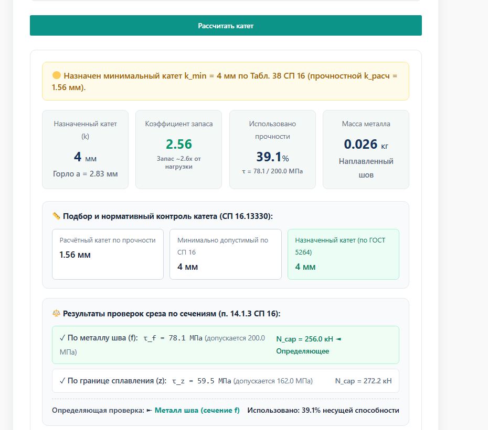Viewport: 488px width, 430px height.
Task: Click the По границе сплавления (z) label
Action: pyautogui.click(x=117, y=381)
